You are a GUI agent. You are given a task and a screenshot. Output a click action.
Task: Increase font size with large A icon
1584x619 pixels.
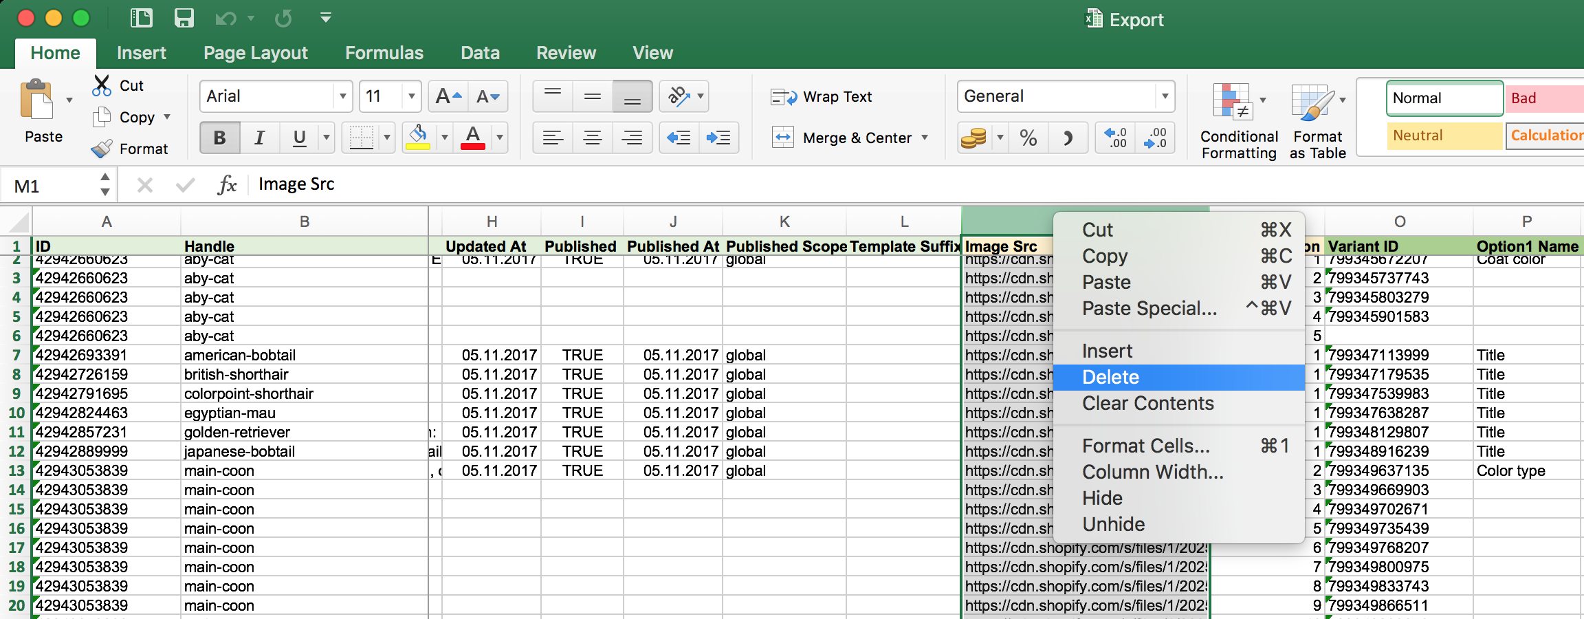point(448,96)
